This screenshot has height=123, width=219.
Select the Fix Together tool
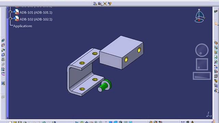click(x=3, y=64)
